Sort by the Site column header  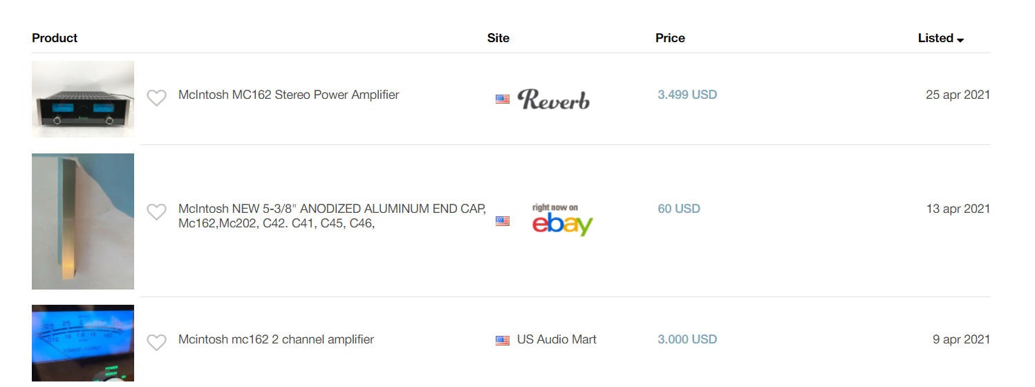pyautogui.click(x=498, y=38)
